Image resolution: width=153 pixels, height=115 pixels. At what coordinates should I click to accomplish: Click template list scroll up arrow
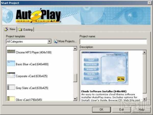point(75,48)
